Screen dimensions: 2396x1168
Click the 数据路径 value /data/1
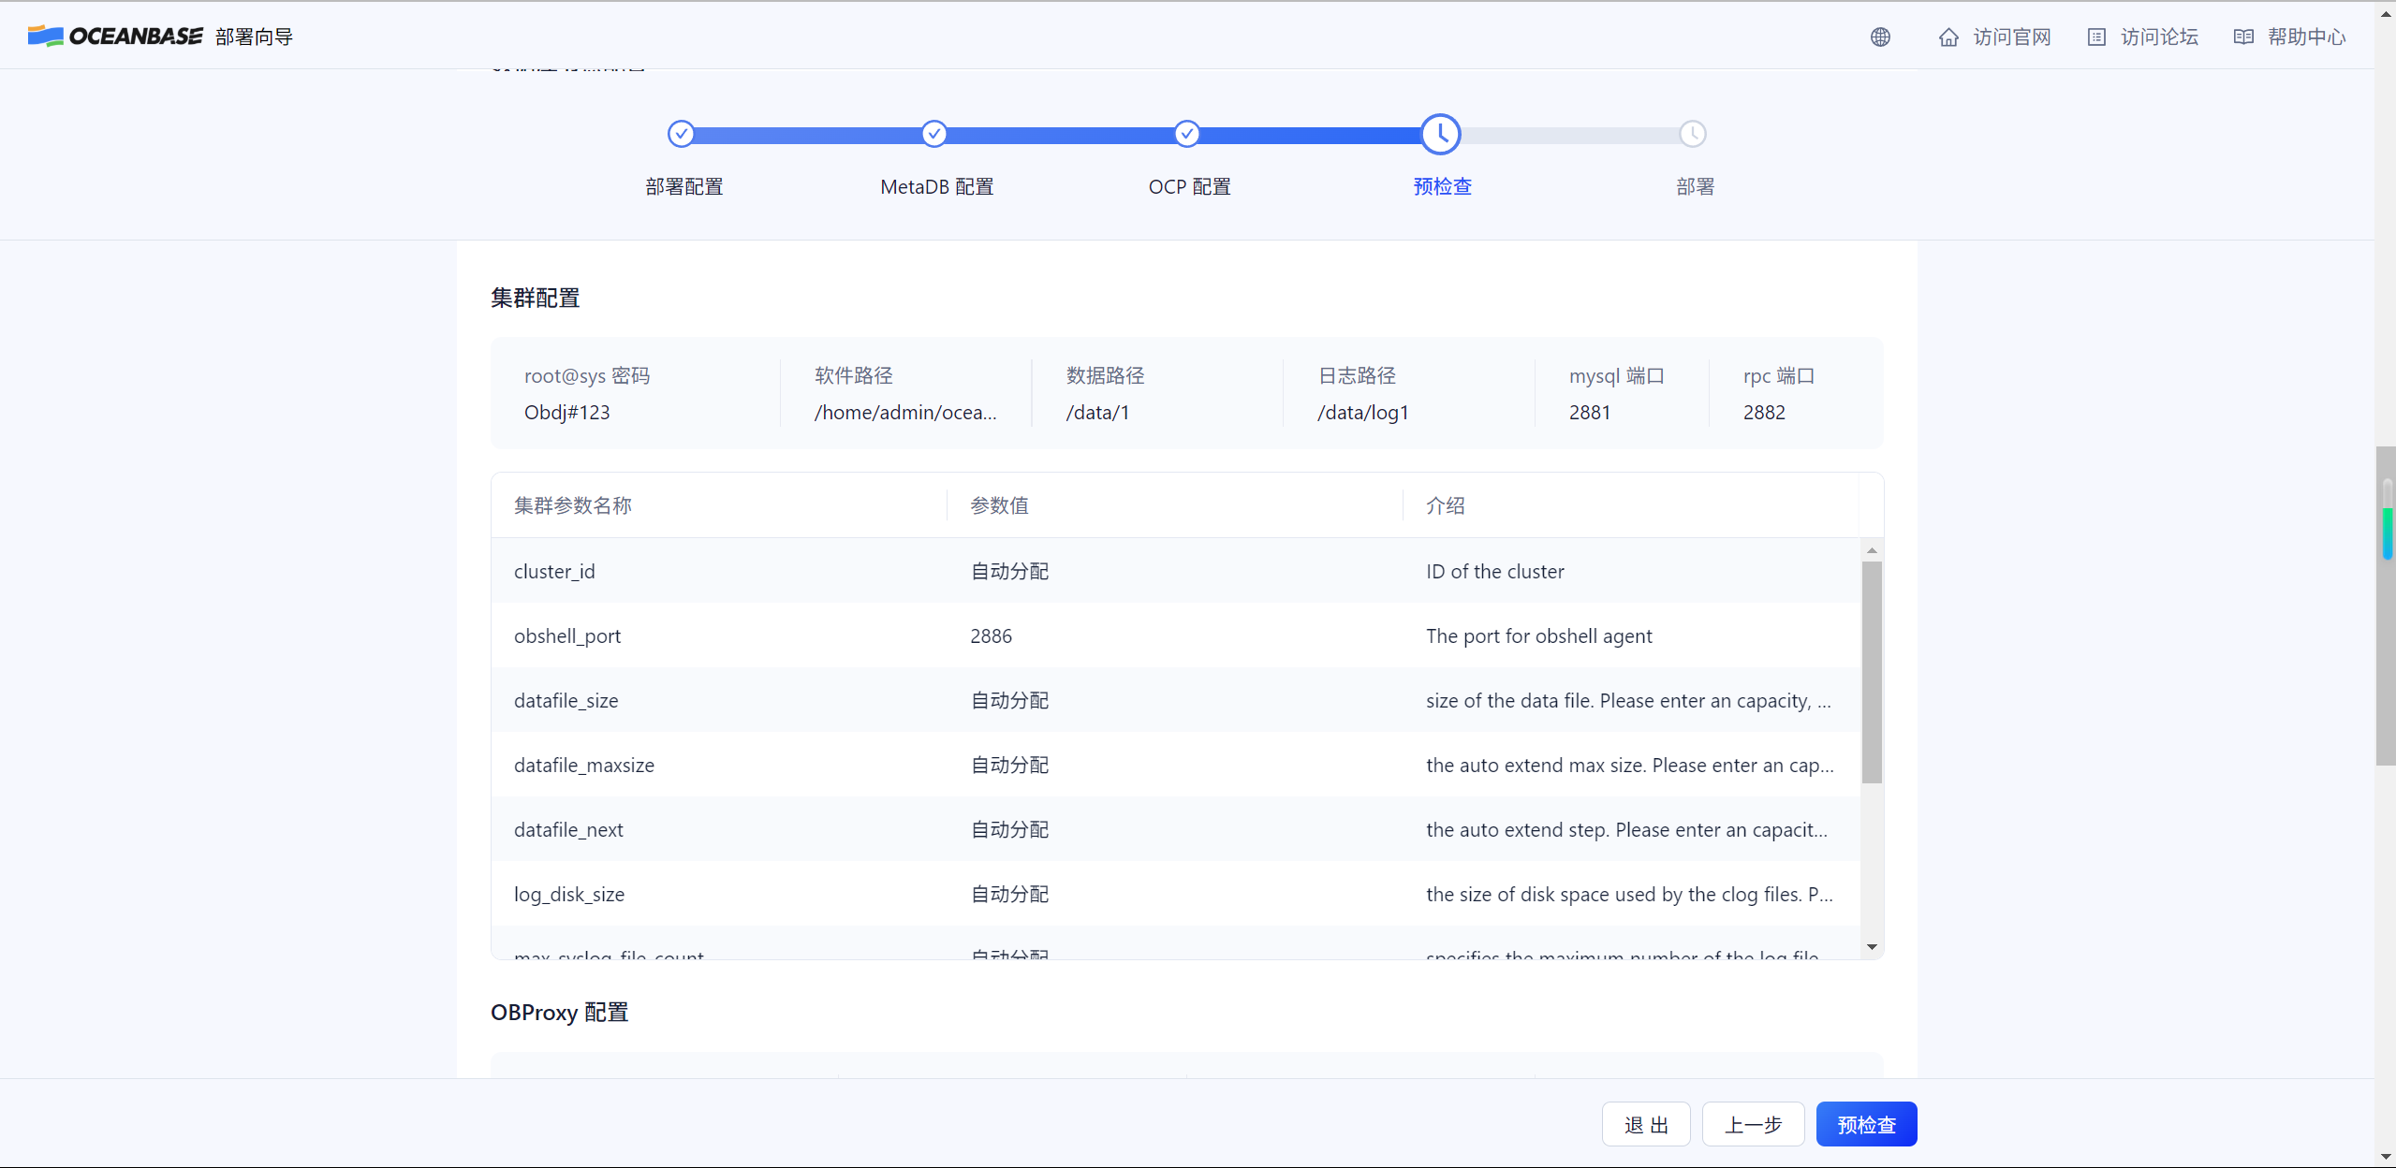pos(1097,412)
